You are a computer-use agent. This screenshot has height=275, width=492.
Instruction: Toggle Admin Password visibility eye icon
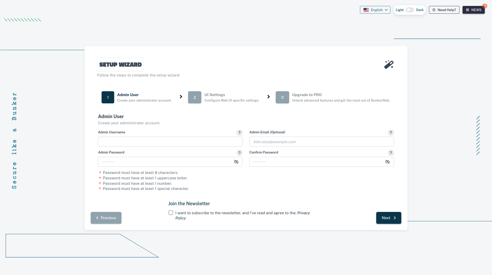coord(236,162)
